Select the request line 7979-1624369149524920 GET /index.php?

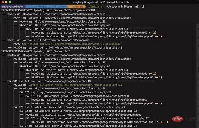[x=35, y=51]
